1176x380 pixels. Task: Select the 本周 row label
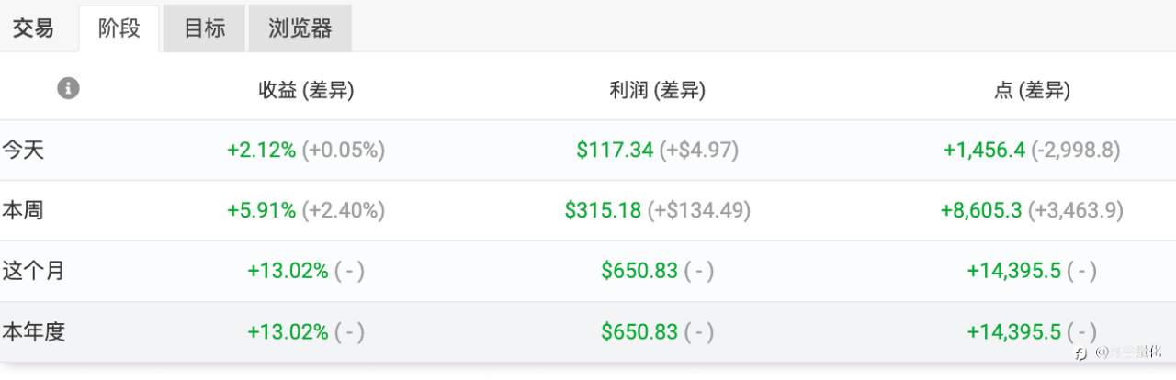(x=23, y=210)
